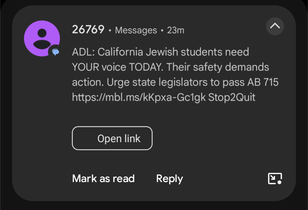Click the 23m timestamp
The height and width of the screenshot is (210, 308).
(x=176, y=30)
